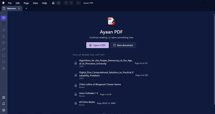Open the View menu
Viewport: 215px width, 114px height.
coord(36,3)
